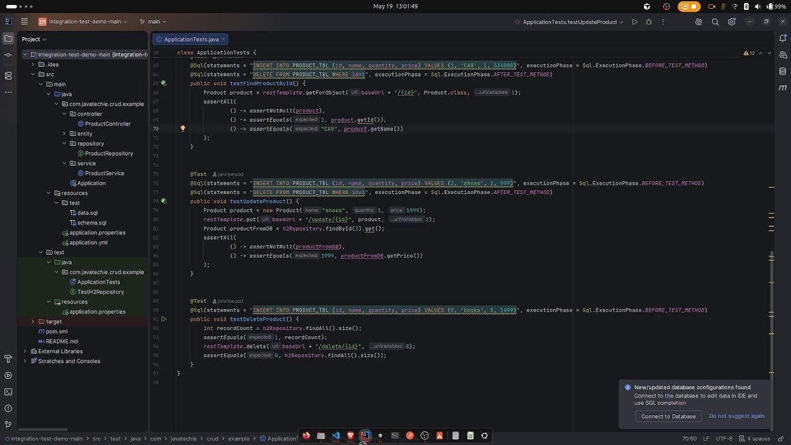Open pom.xml in project tree
The width and height of the screenshot is (791, 445).
pyautogui.click(x=56, y=331)
